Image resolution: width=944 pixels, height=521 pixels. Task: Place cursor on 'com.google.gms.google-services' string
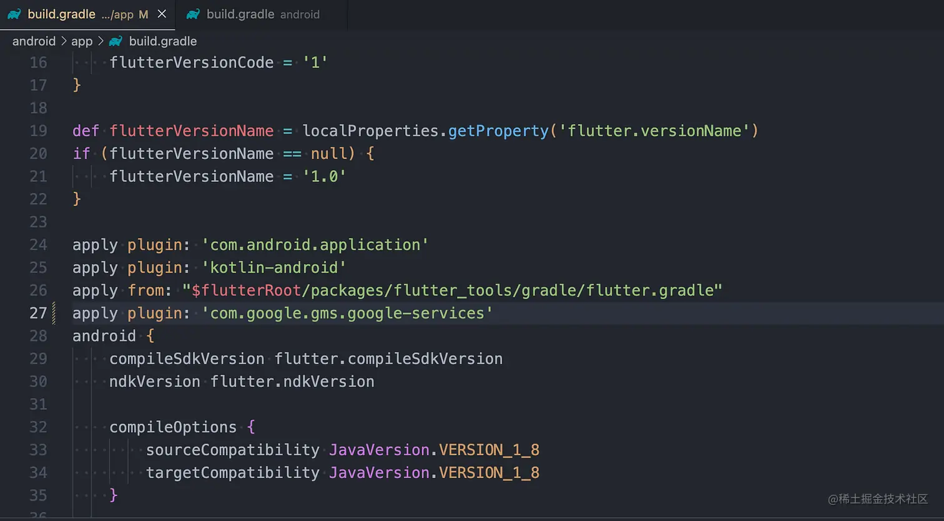347,313
